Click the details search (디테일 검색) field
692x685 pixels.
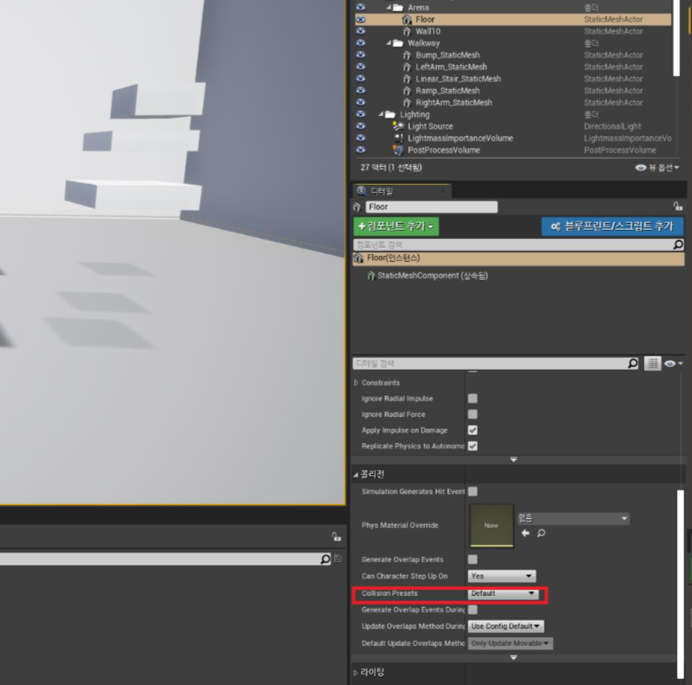(x=490, y=364)
